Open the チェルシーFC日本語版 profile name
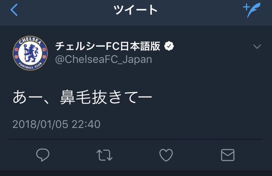The height and width of the screenshot is (176, 272). point(108,47)
